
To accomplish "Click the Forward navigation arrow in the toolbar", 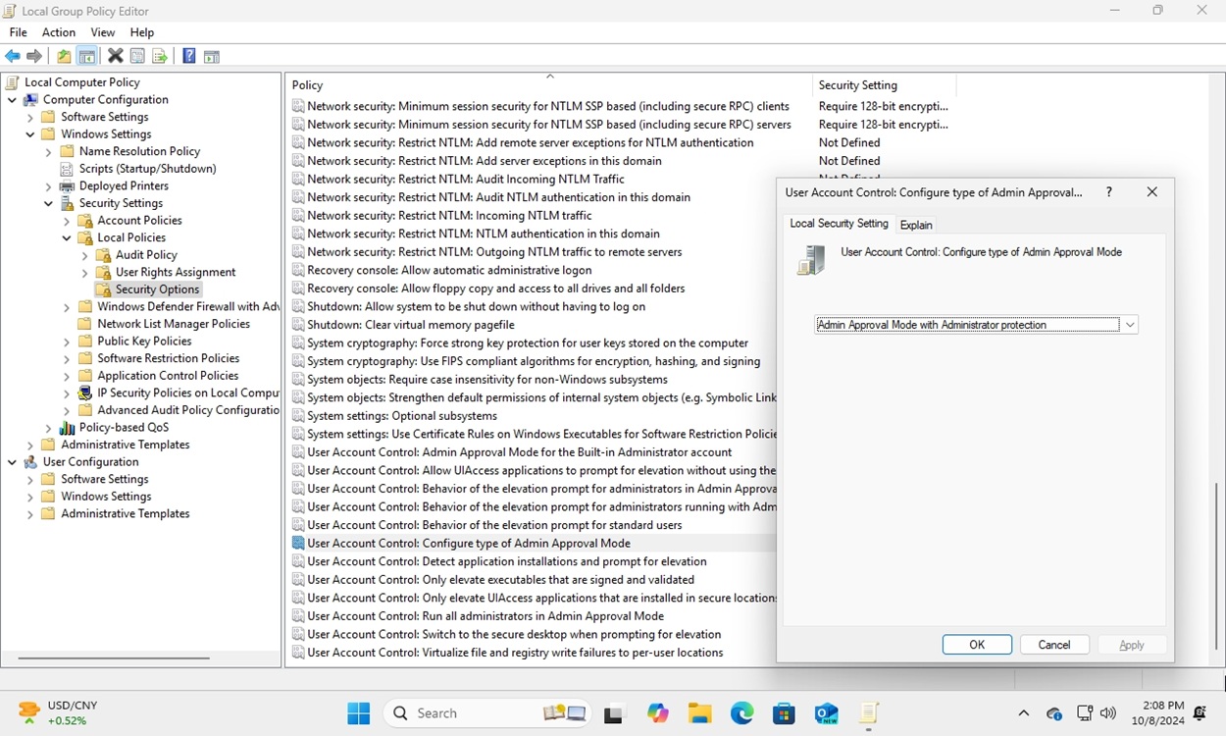I will pyautogui.click(x=34, y=56).
